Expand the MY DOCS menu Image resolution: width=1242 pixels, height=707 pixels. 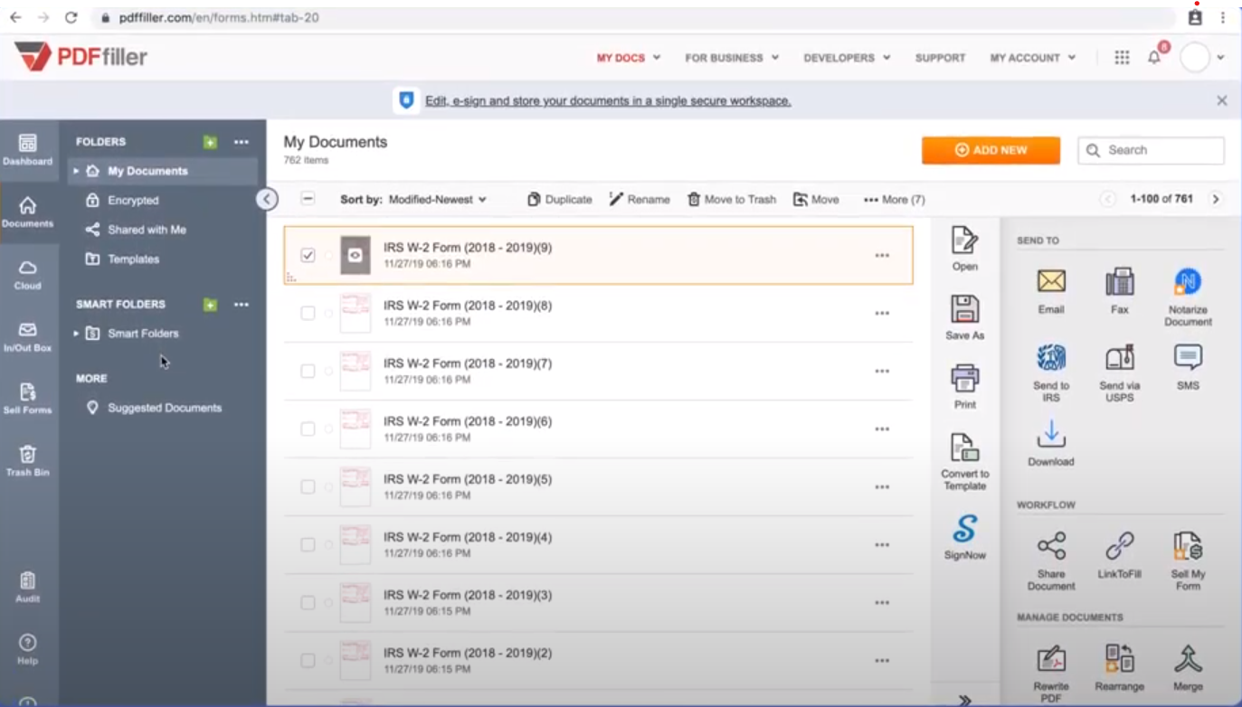(x=629, y=57)
